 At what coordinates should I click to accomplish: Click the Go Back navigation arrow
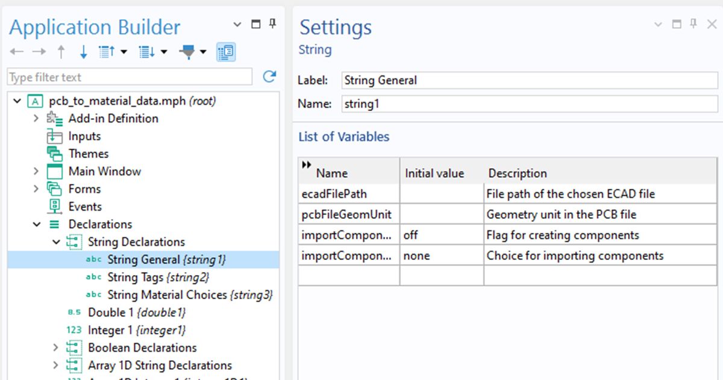[16, 52]
